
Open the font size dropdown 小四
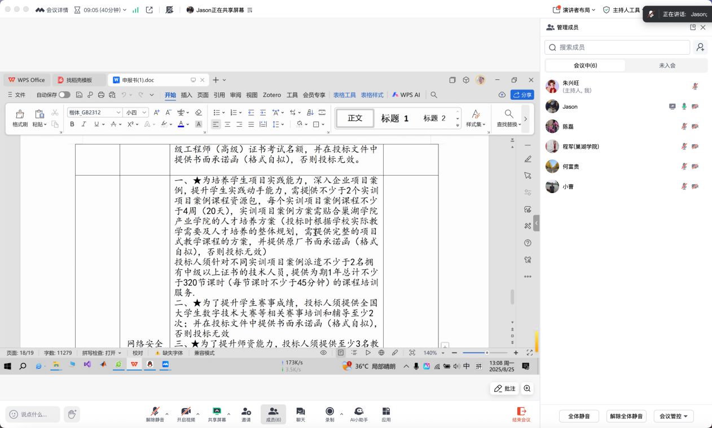click(x=144, y=113)
